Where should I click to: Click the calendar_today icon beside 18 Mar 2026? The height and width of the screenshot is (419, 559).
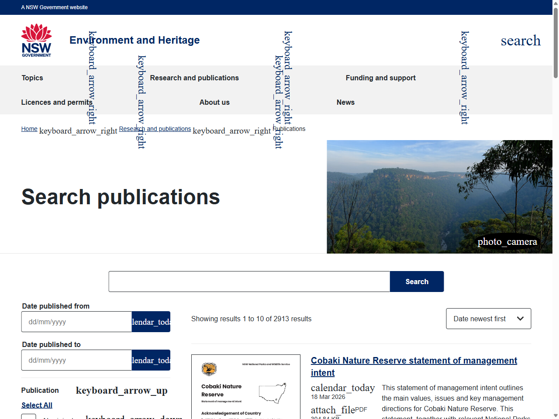click(342, 388)
